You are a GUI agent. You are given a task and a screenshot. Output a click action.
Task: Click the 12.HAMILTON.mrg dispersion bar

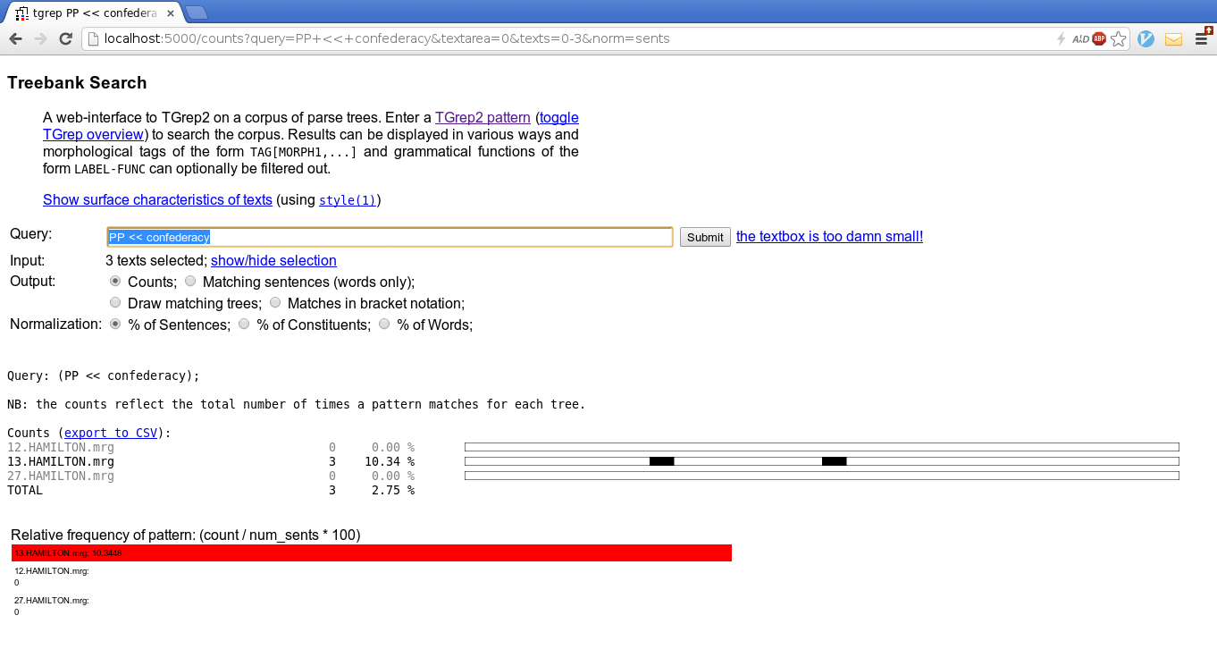pos(822,447)
